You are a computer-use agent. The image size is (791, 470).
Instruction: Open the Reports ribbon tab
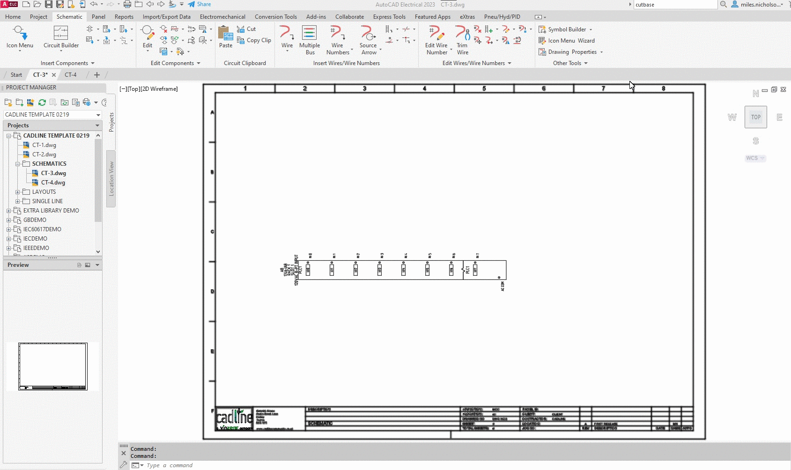124,17
